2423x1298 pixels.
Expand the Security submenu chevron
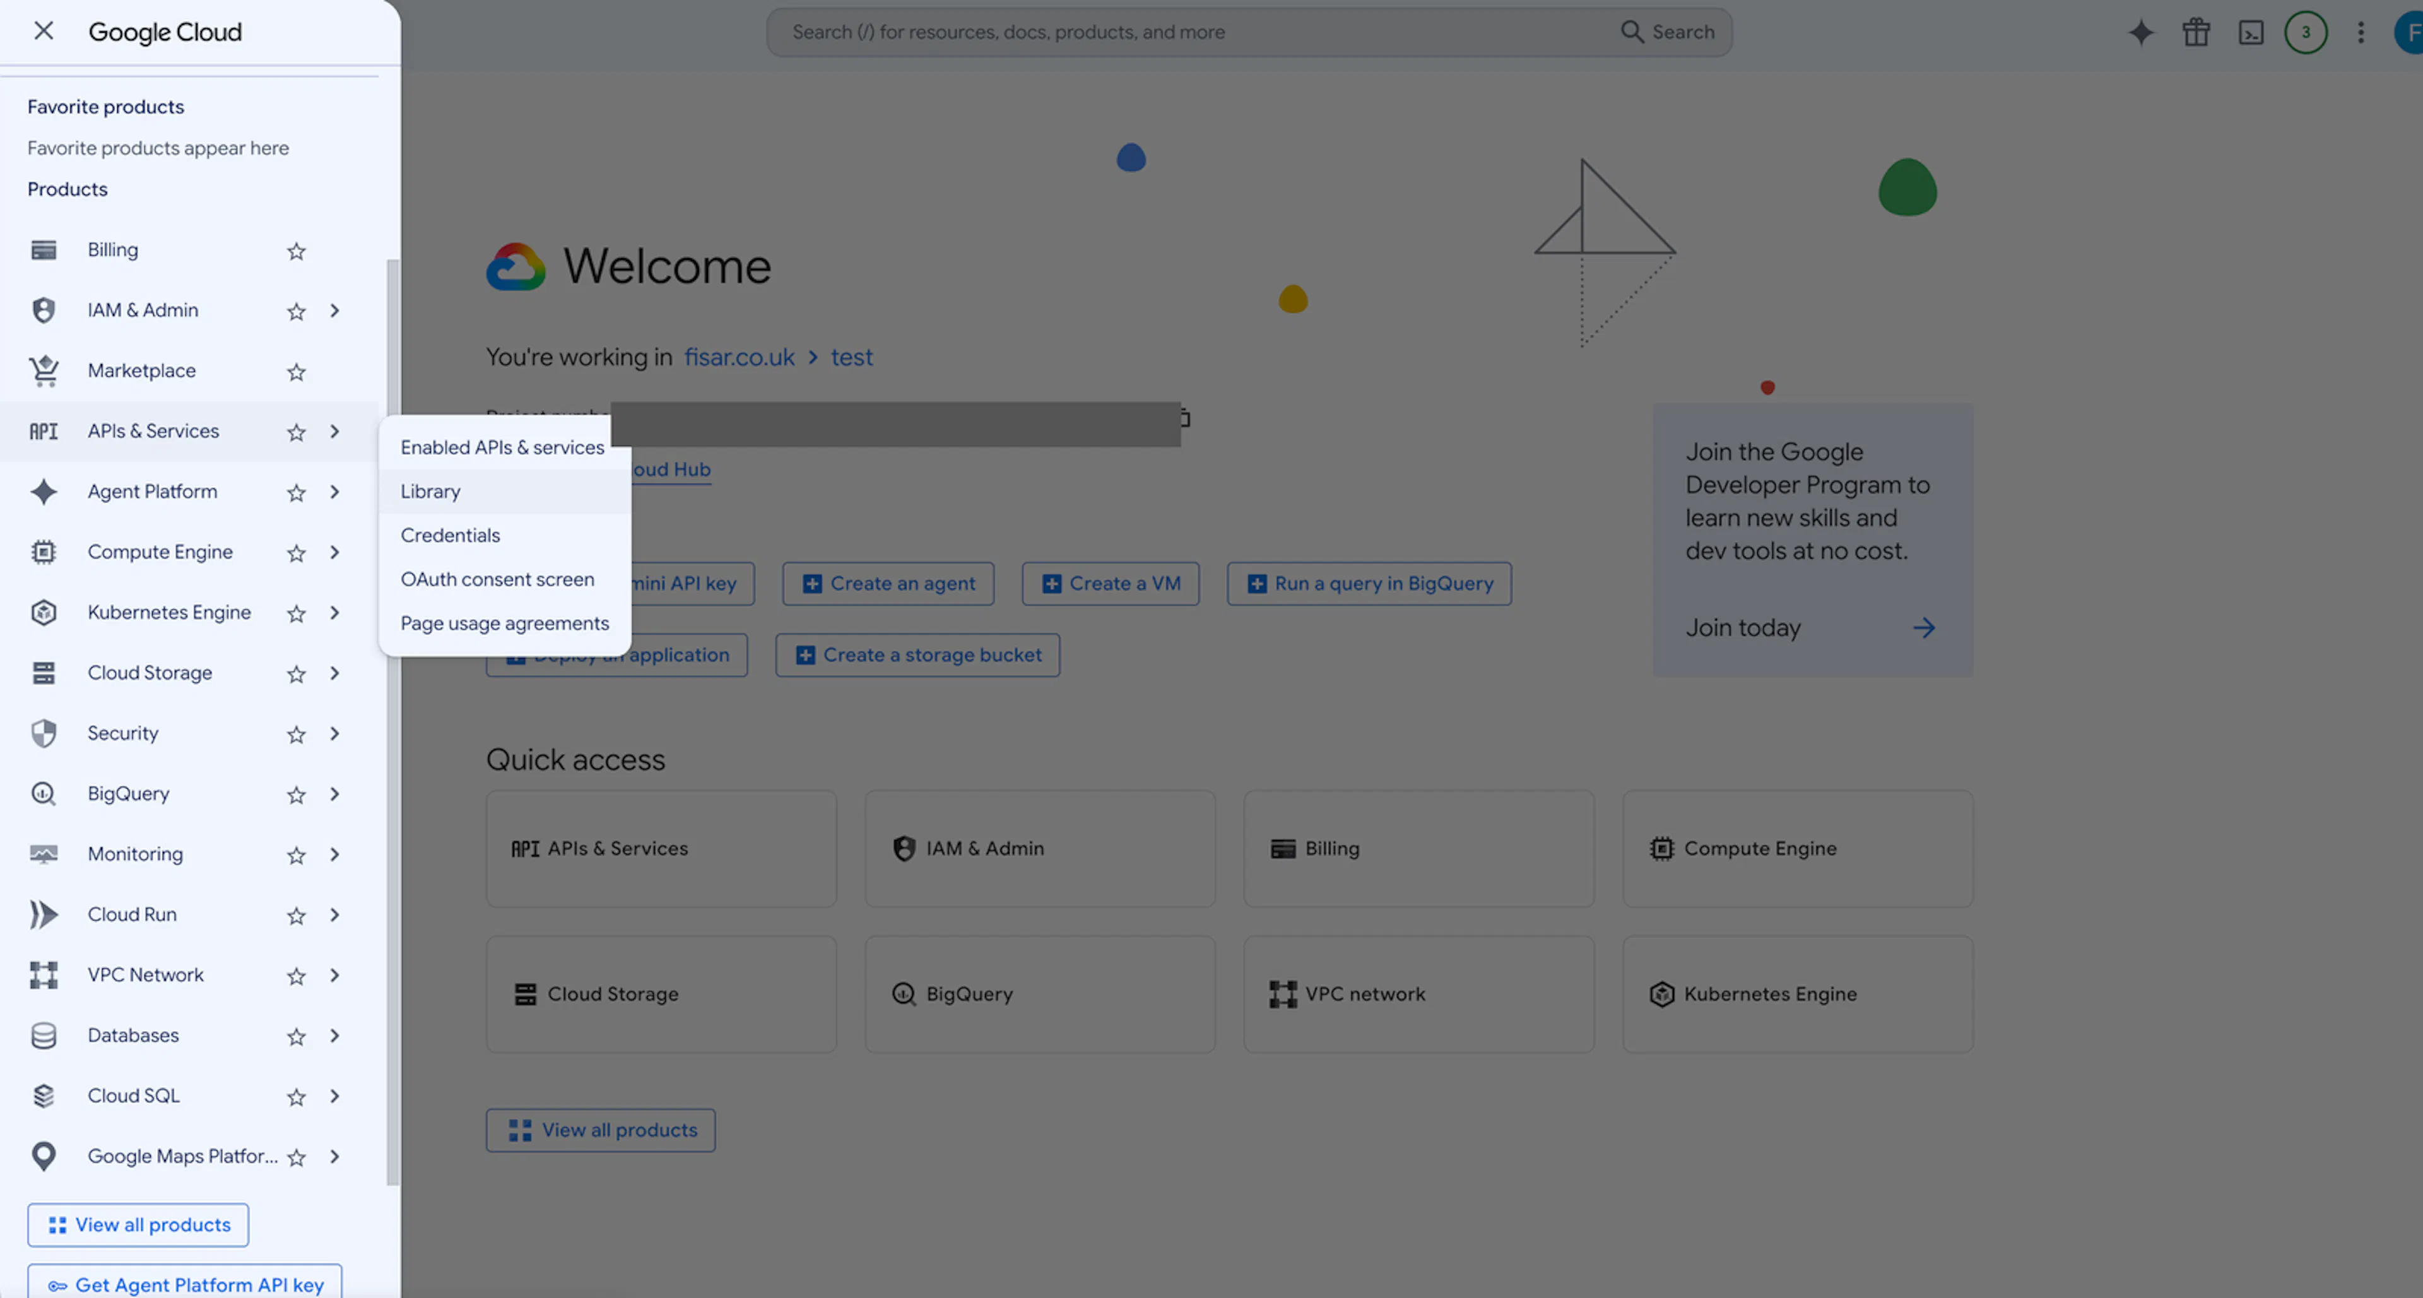coord(335,734)
